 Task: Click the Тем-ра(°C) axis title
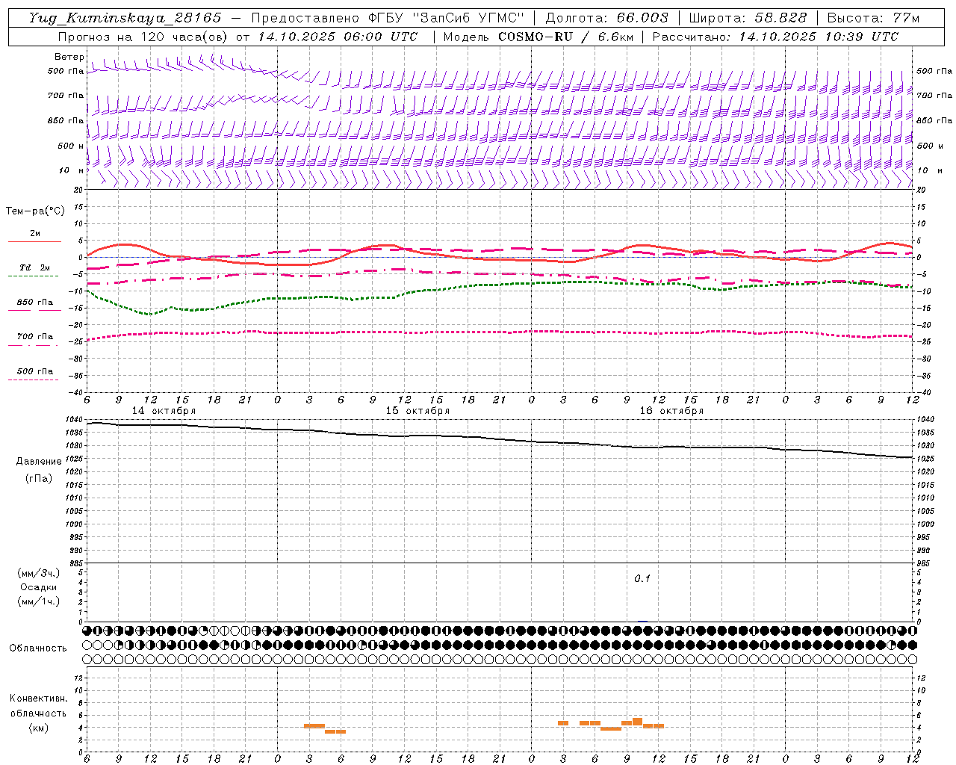pyautogui.click(x=35, y=211)
